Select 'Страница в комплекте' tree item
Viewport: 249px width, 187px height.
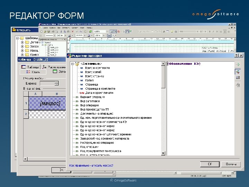pos(100,89)
